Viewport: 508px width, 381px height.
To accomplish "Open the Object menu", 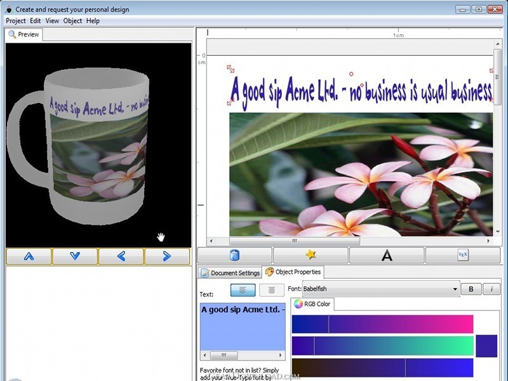I will 72,21.
